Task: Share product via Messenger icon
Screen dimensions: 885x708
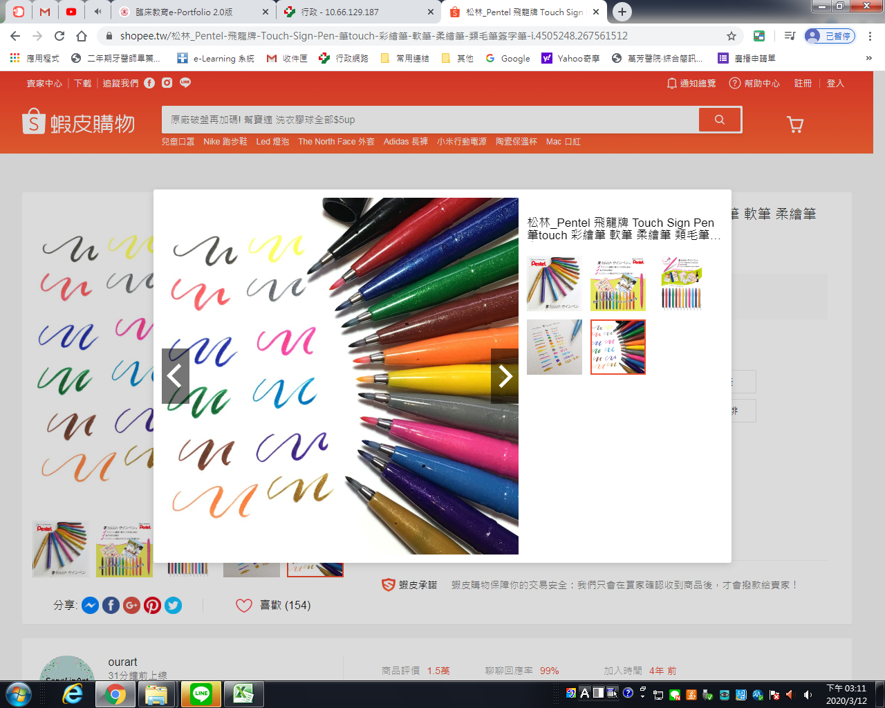Action: (90, 605)
